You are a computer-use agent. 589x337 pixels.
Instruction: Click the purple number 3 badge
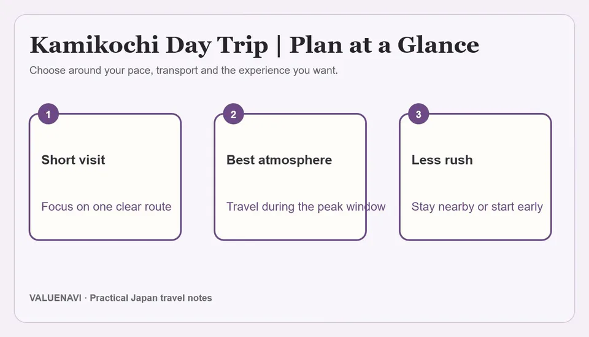(418, 114)
